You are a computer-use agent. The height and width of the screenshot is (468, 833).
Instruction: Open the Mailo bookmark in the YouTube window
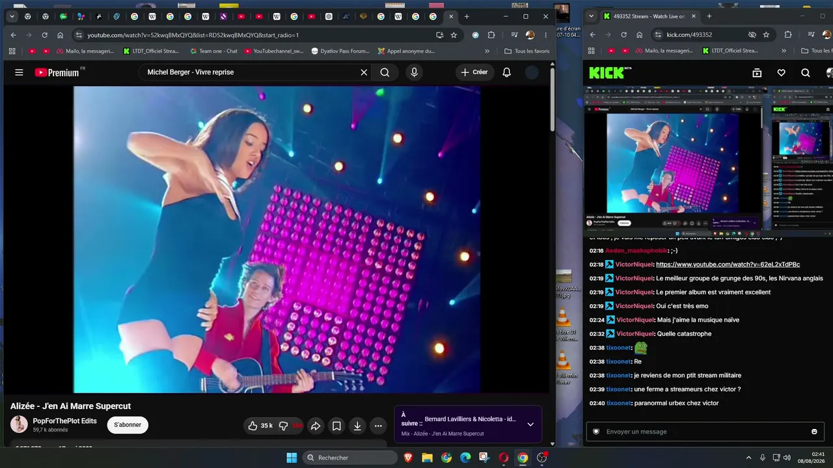click(x=85, y=51)
